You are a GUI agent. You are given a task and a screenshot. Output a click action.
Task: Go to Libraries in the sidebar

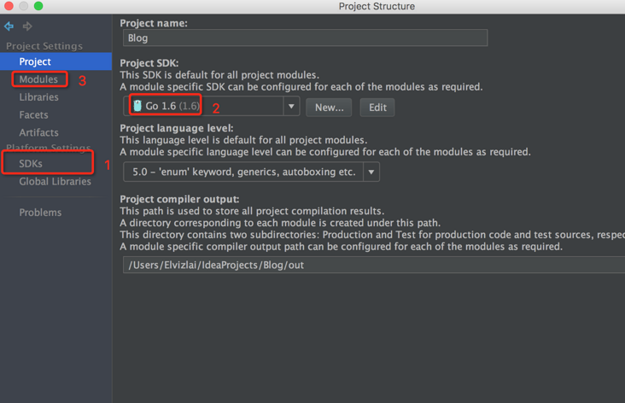coord(38,97)
